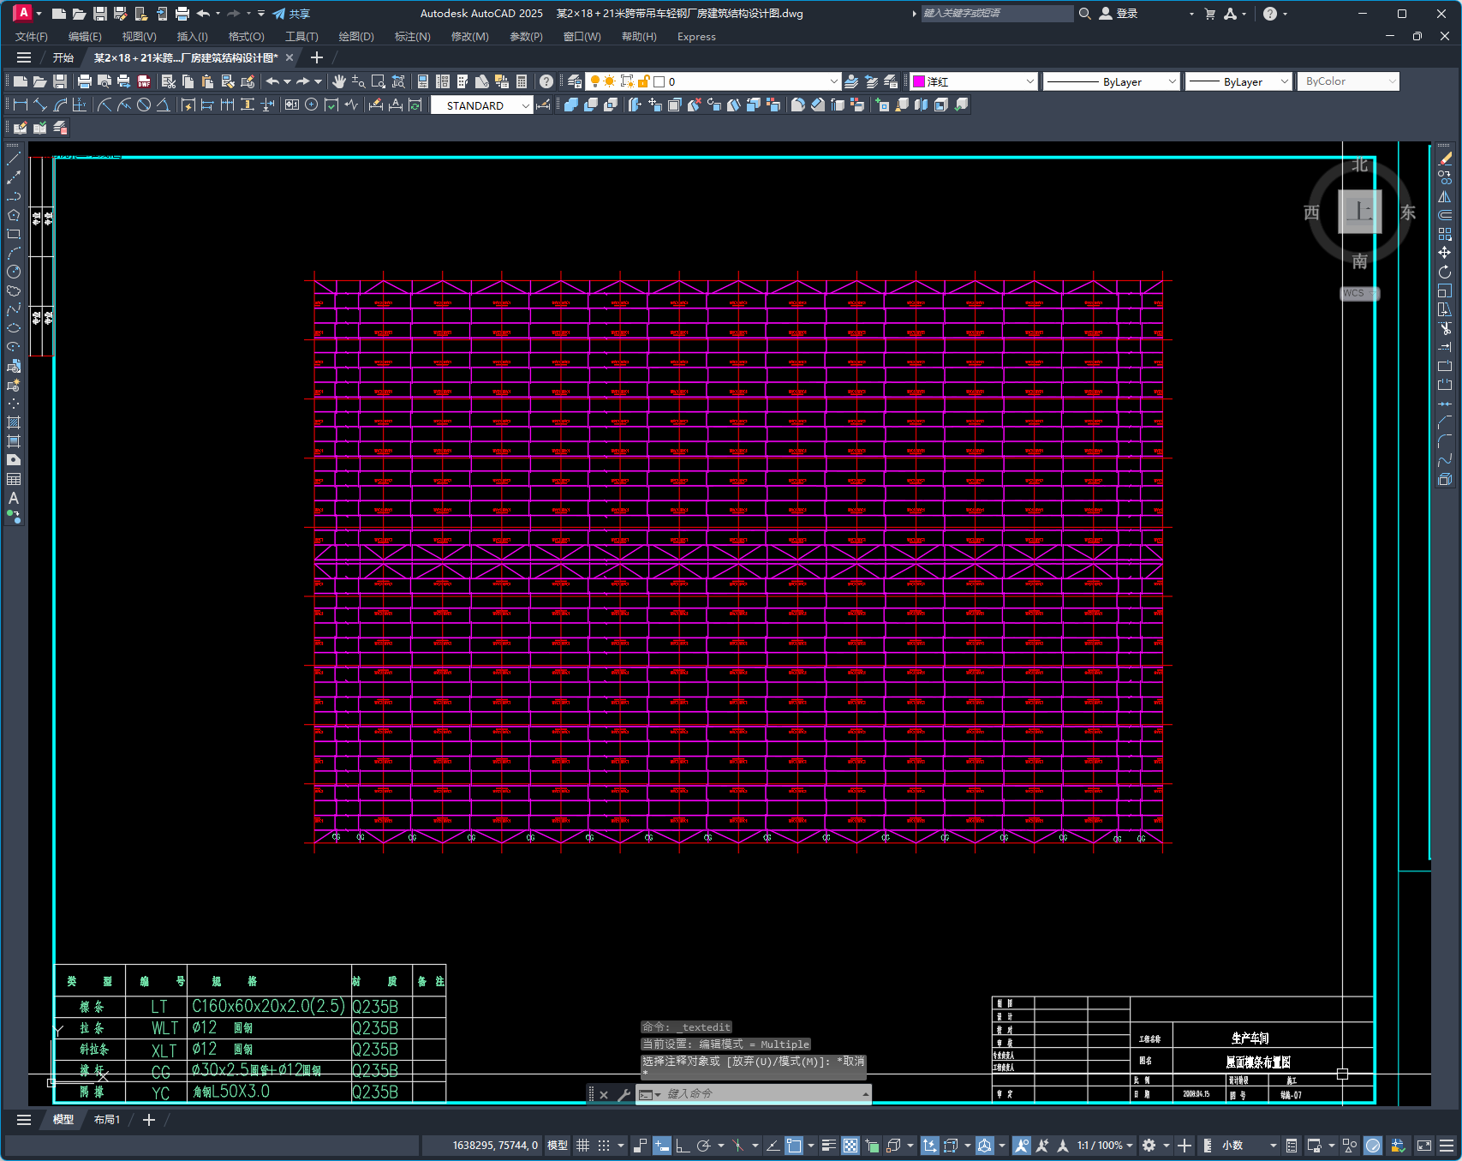Click the Undo arrow in standard toolbar
Image resolution: width=1462 pixels, height=1161 pixels.
(272, 81)
